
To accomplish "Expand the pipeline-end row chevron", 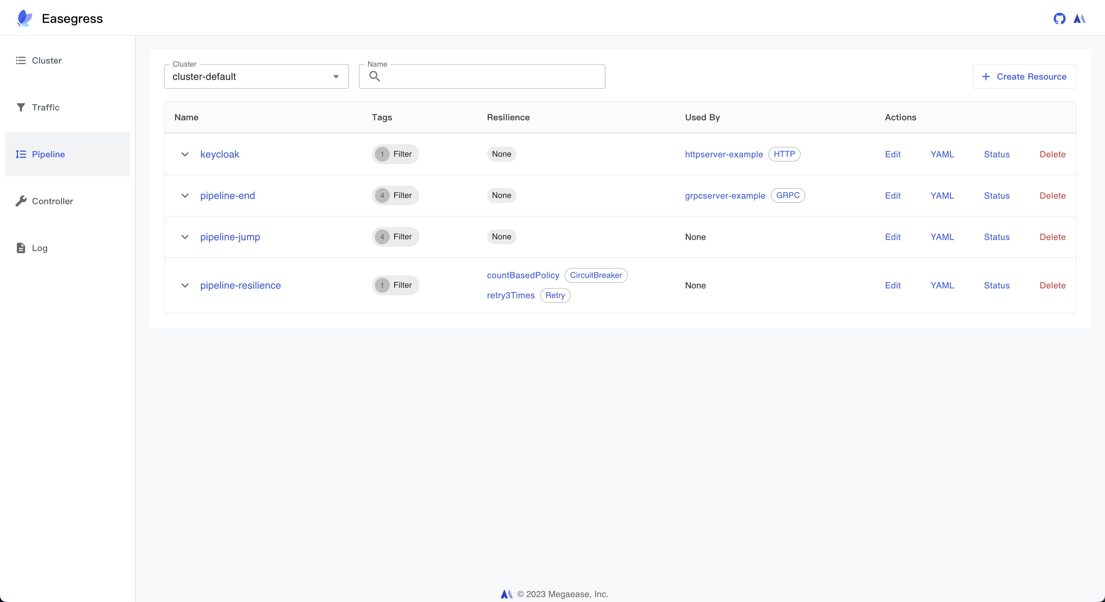I will 185,196.
